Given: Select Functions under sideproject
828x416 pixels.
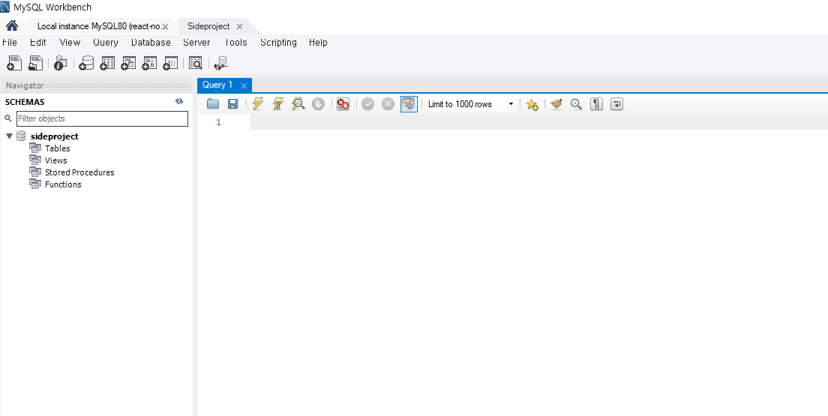Looking at the screenshot, I should point(63,184).
